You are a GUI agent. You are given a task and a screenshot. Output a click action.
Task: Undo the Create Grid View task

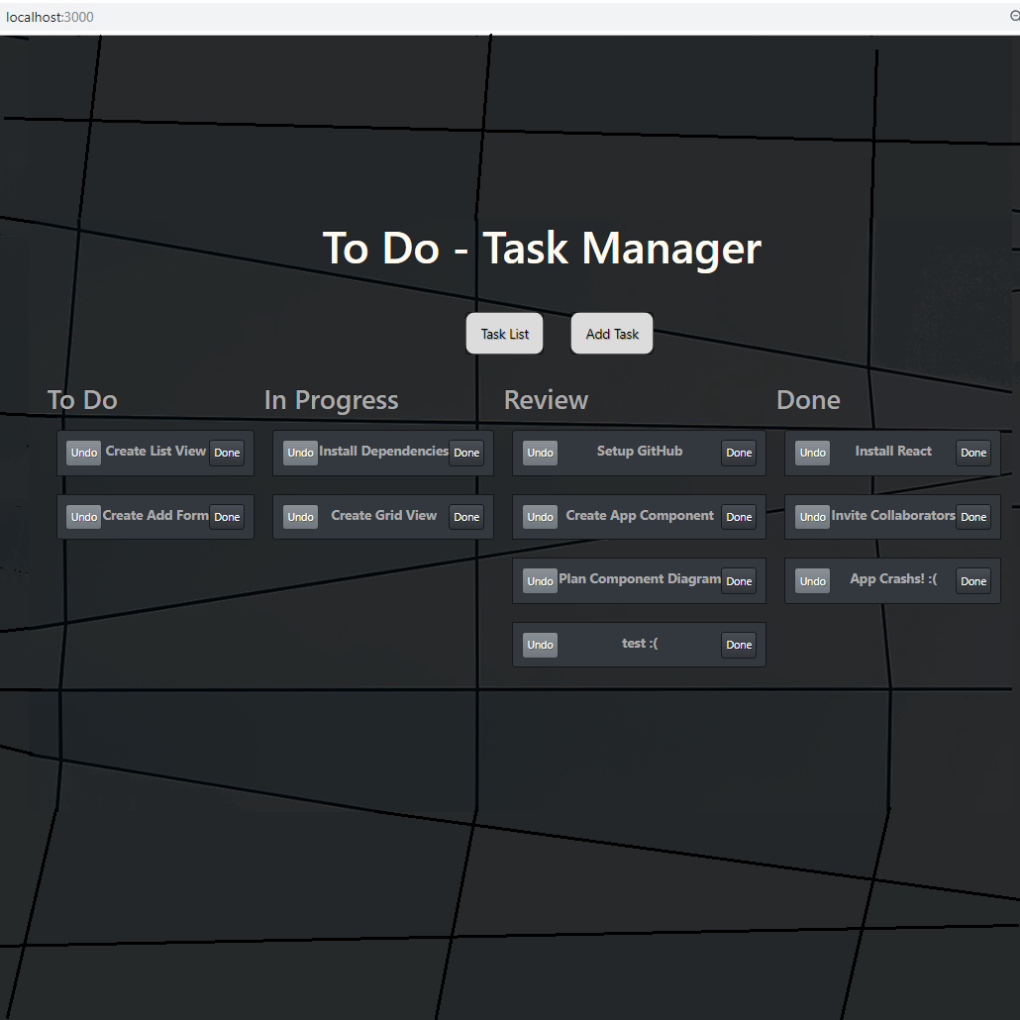coord(300,516)
